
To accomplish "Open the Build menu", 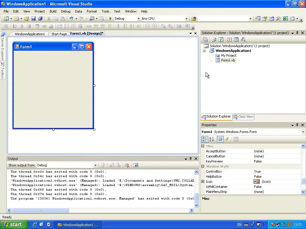I will click(53, 11).
